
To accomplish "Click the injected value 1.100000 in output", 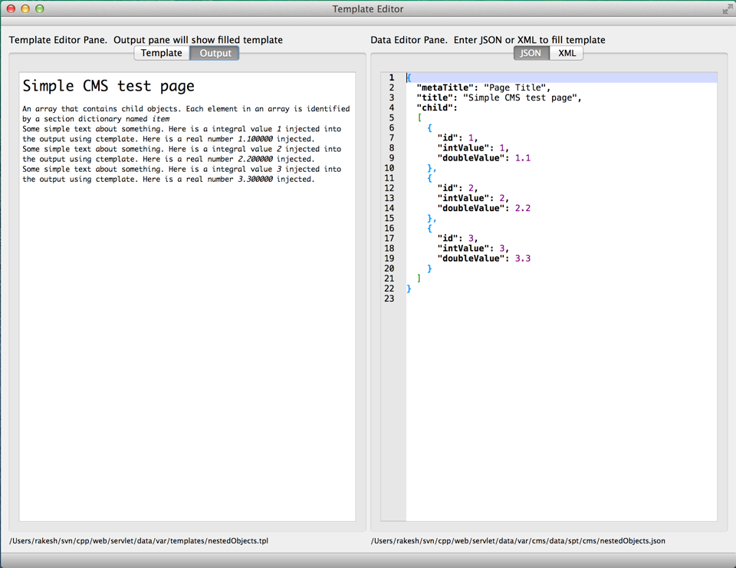I will (x=255, y=139).
